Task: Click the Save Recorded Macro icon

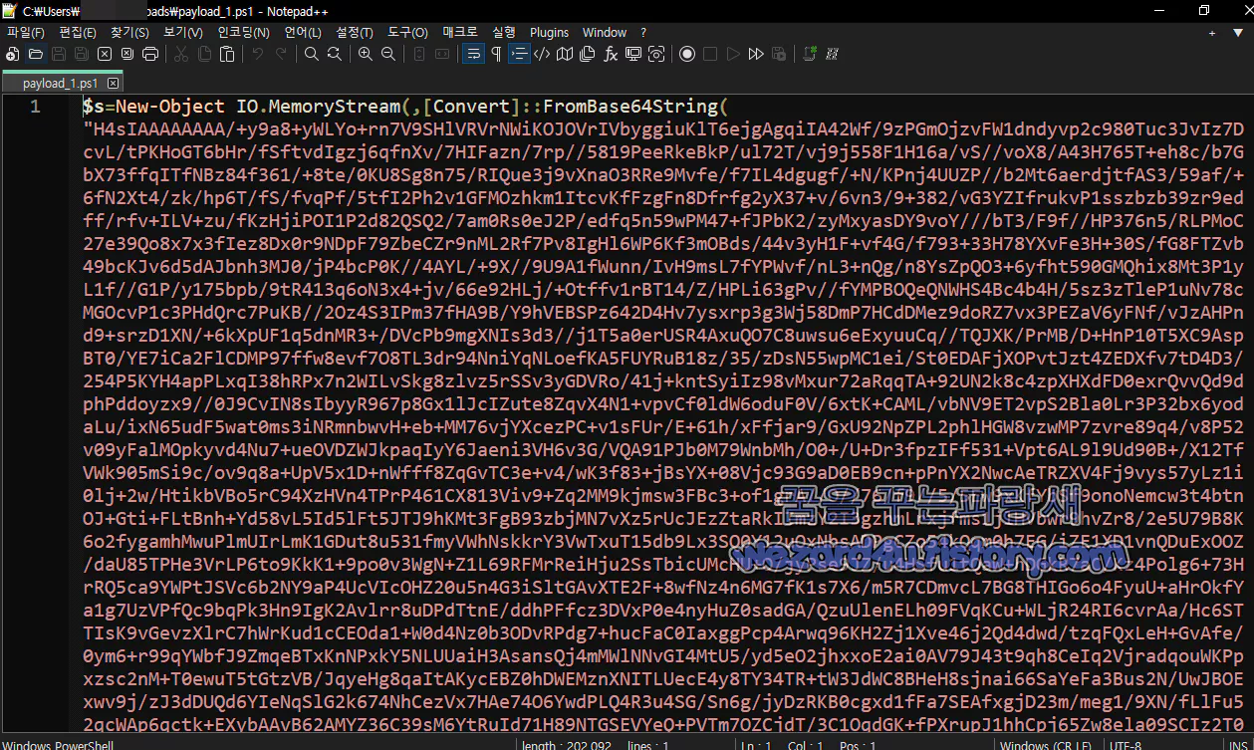Action: 779,54
